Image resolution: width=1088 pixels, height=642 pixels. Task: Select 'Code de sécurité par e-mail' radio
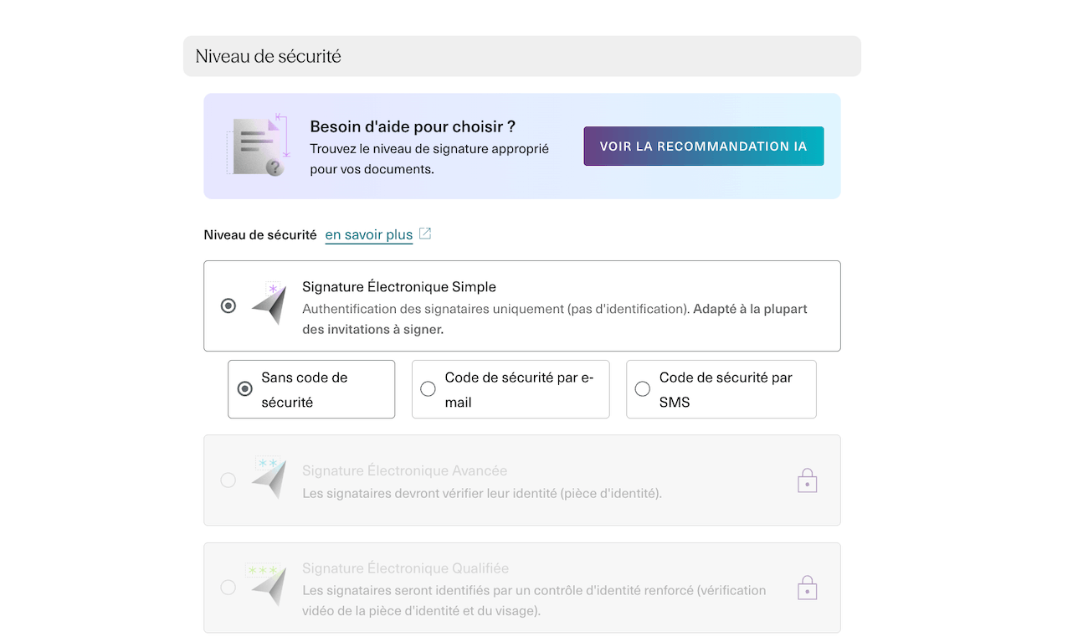(428, 389)
